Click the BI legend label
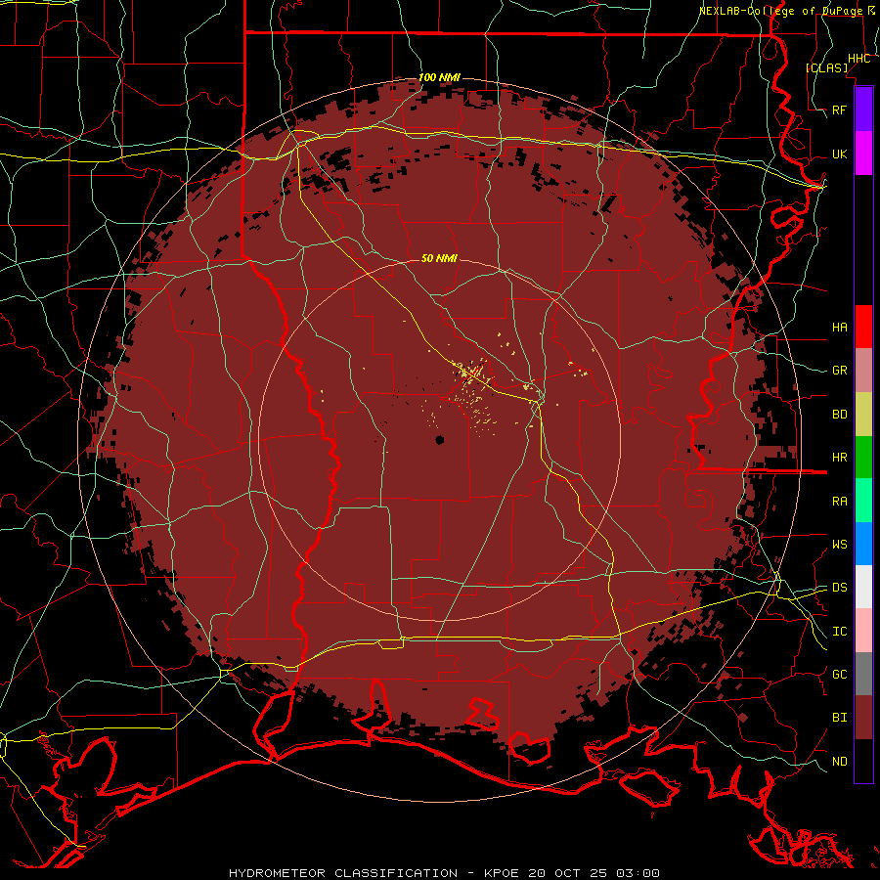Viewport: 880px width, 880px height. [839, 718]
